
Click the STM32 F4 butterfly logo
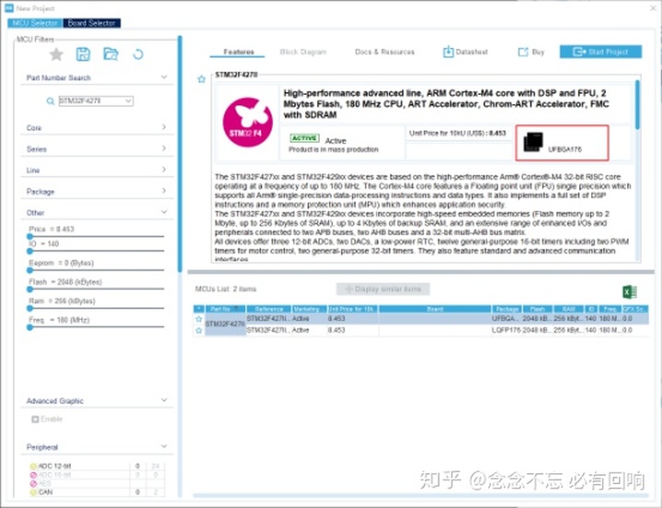(247, 122)
